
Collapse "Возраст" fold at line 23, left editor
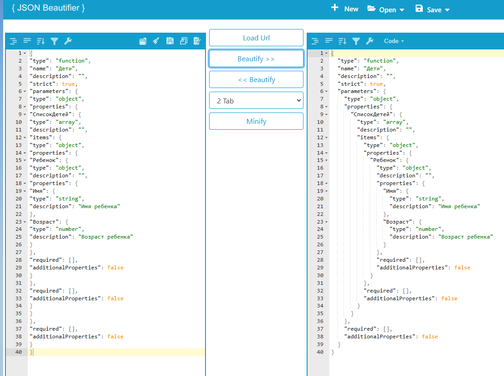(x=25, y=222)
